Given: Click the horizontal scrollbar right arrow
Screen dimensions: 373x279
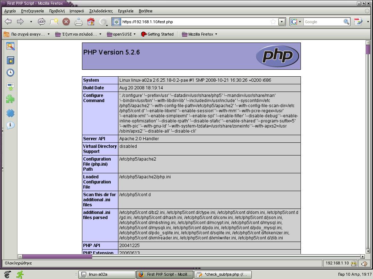Looking at the screenshot, I should point(363,256).
